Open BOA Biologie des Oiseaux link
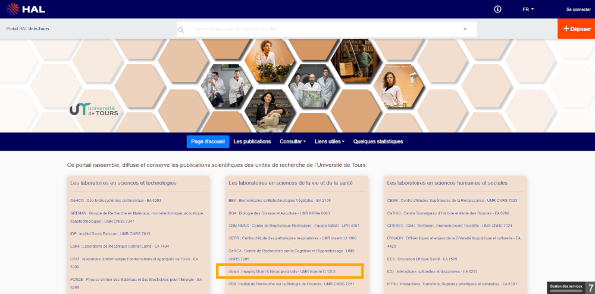This screenshot has width=595, height=294. pos(279,213)
